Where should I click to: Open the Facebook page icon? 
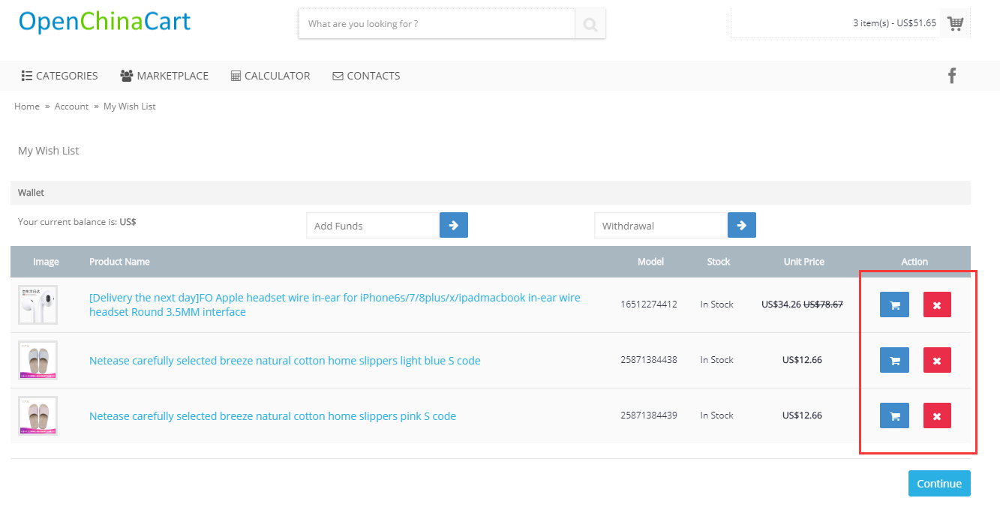pos(952,76)
